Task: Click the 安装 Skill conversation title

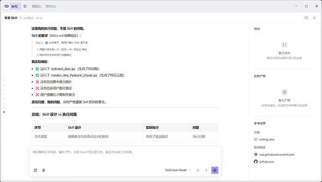Action: tap(11, 18)
